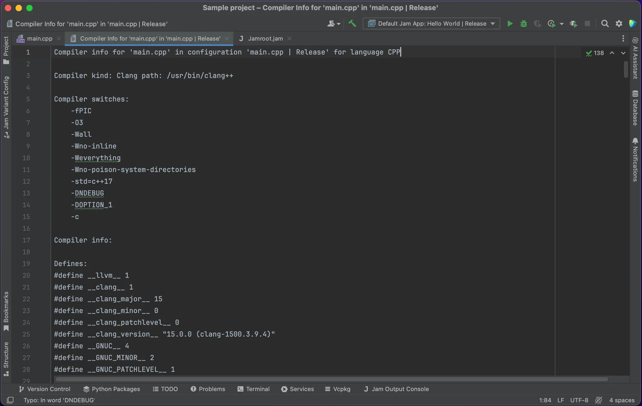The width and height of the screenshot is (642, 406).
Task: Close the Jamroot.jam tab
Action: (x=289, y=39)
